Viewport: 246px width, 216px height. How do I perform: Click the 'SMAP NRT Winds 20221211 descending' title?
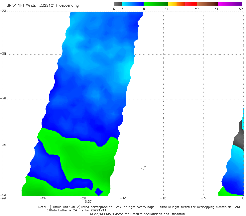(43, 6)
